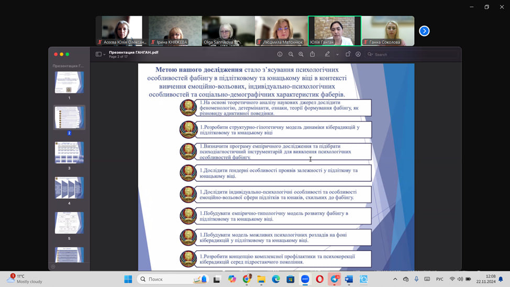Open the sidebar view options chevron
510x287 pixels.
click(104, 54)
